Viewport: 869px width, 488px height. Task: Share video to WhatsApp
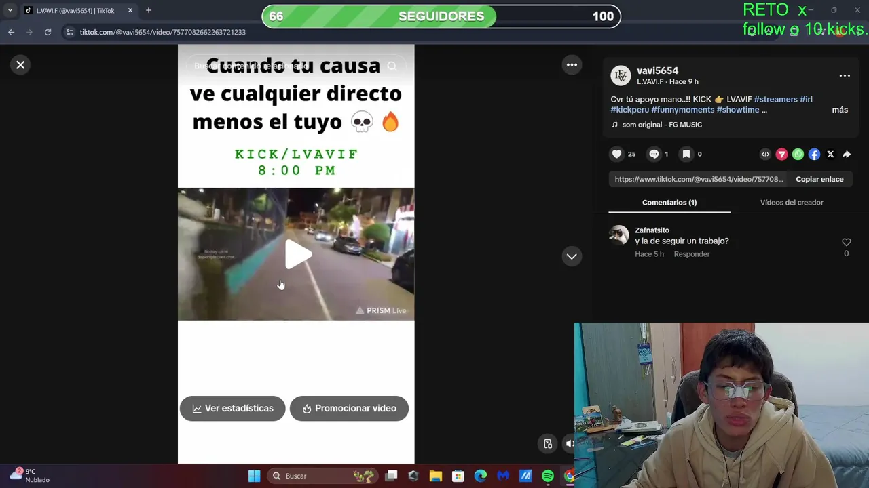click(x=798, y=155)
